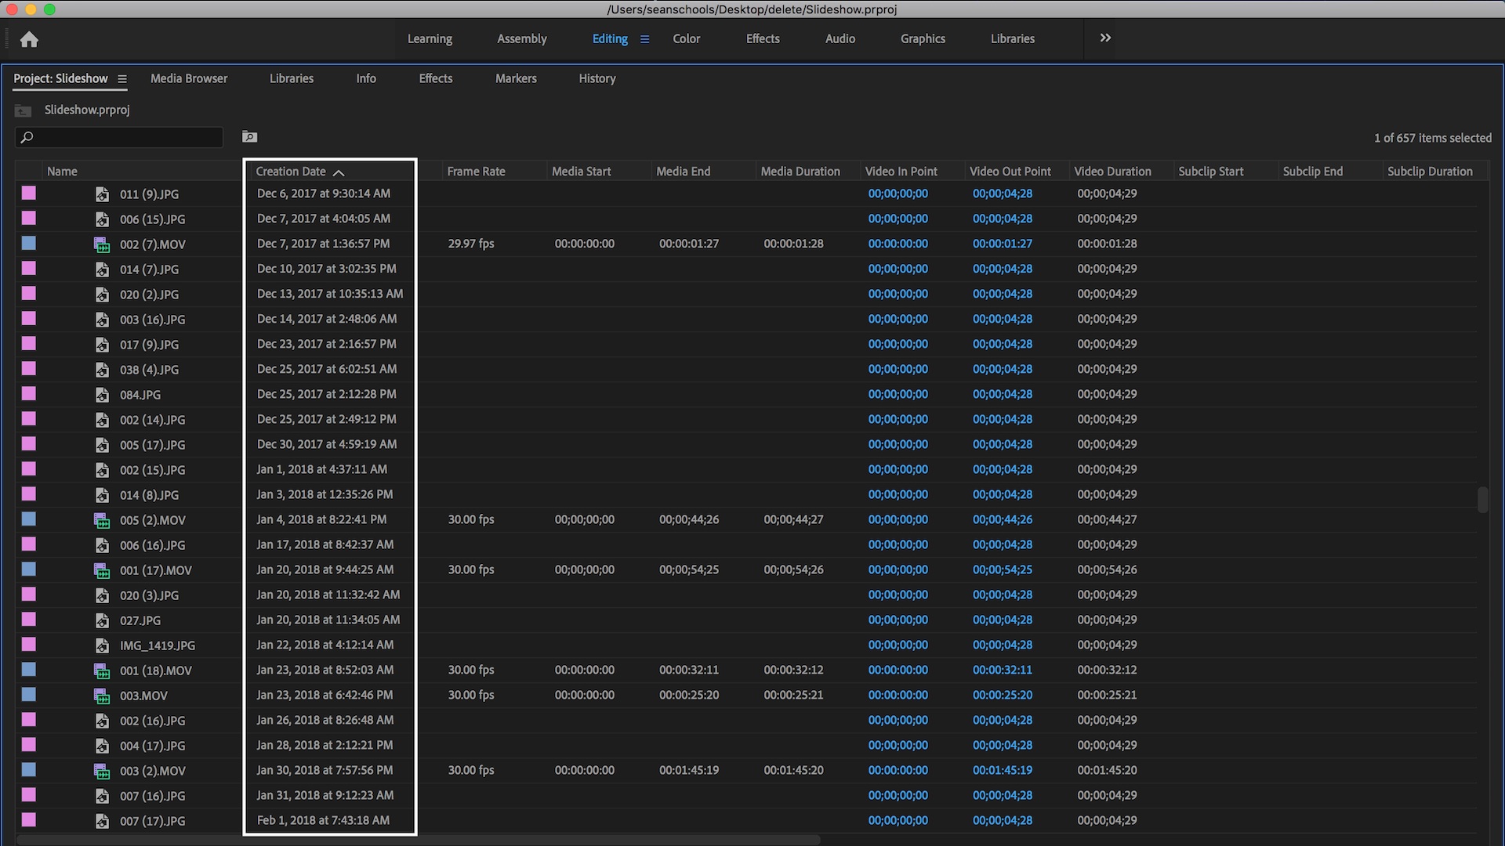This screenshot has height=846, width=1505.
Task: Click the blue label swatch of 003 (2).MOV
Action: pyautogui.click(x=29, y=769)
